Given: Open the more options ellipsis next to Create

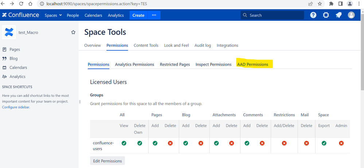Looking at the screenshot, I should pos(154,15).
